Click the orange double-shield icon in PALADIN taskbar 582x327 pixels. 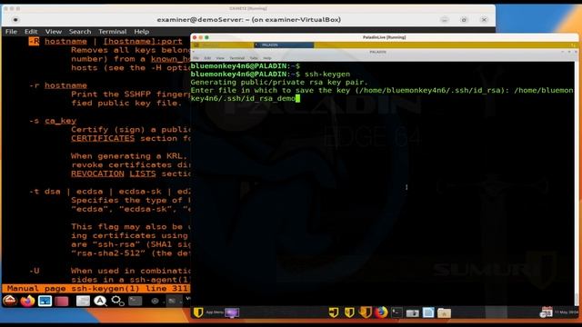(x=366, y=312)
